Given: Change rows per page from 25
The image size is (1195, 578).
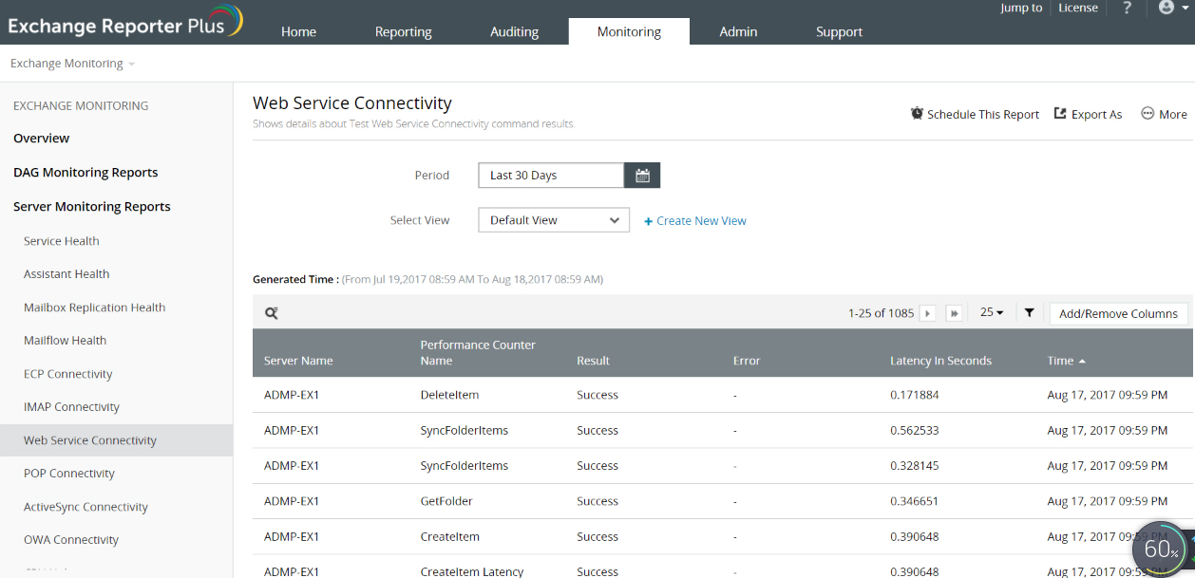Looking at the screenshot, I should (992, 312).
